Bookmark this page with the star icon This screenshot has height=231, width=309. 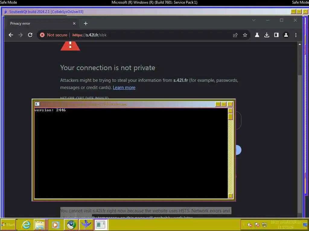tap(245, 35)
